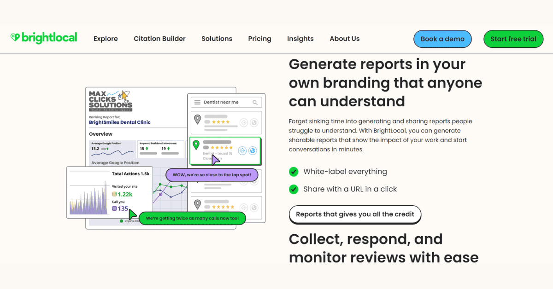Click the blue directions icon on highlighted listing
The height and width of the screenshot is (289, 553).
coord(242,150)
